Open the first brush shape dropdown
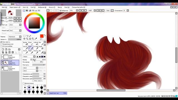Screen dimensions: 178x100 tap(37, 68)
